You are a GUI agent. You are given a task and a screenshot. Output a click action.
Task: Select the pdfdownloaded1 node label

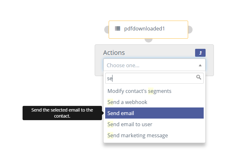coord(144,29)
